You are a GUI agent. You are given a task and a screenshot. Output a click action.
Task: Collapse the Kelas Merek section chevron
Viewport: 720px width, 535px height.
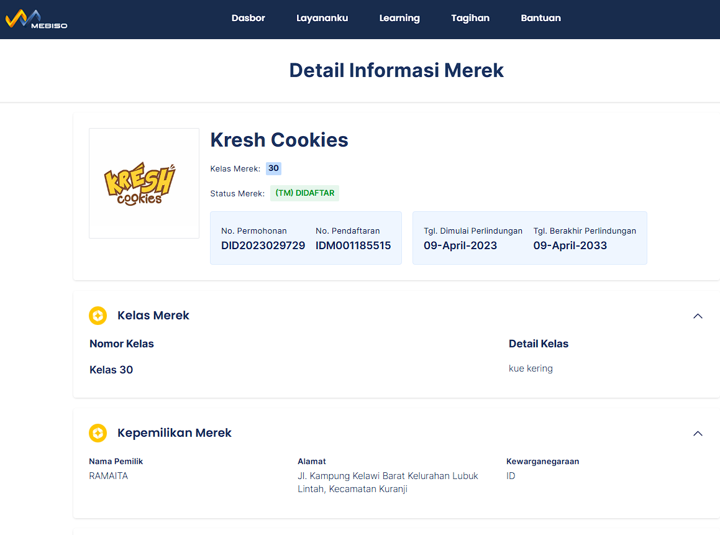pyautogui.click(x=698, y=316)
